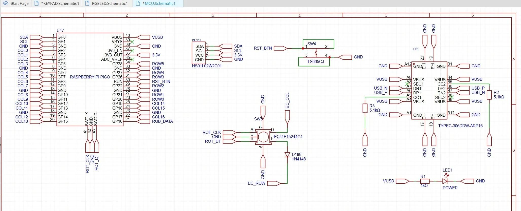Click the U47 designator label

[x=60, y=30]
